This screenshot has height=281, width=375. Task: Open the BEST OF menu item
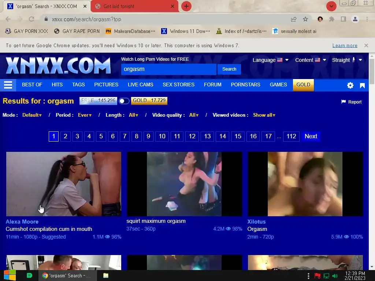coord(32,85)
